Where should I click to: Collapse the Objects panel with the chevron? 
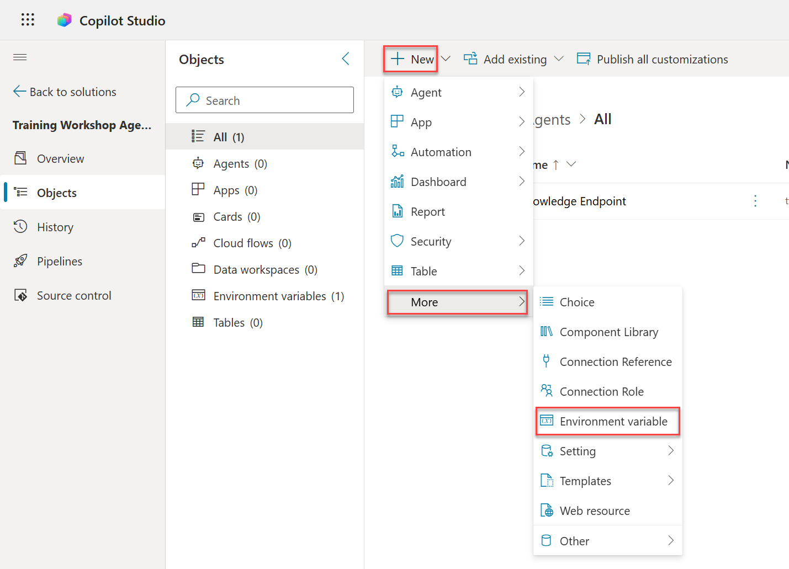346,58
